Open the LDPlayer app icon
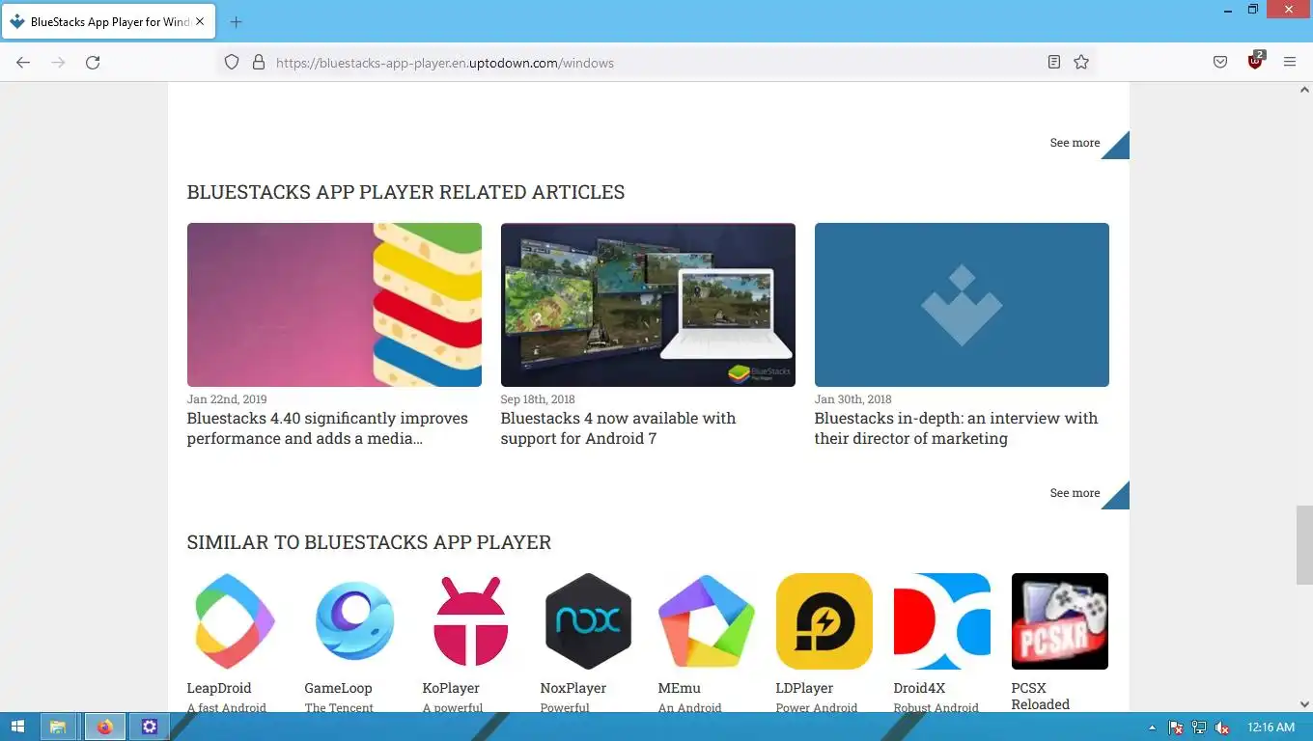This screenshot has width=1313, height=741. 824,621
